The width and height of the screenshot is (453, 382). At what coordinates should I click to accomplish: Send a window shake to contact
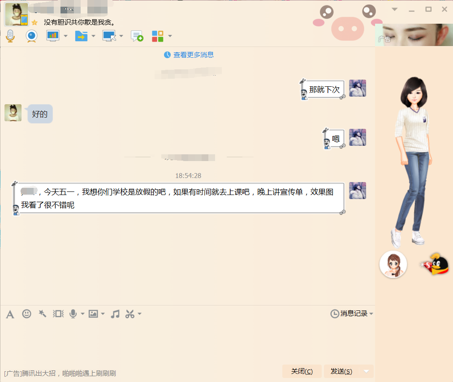(58, 314)
